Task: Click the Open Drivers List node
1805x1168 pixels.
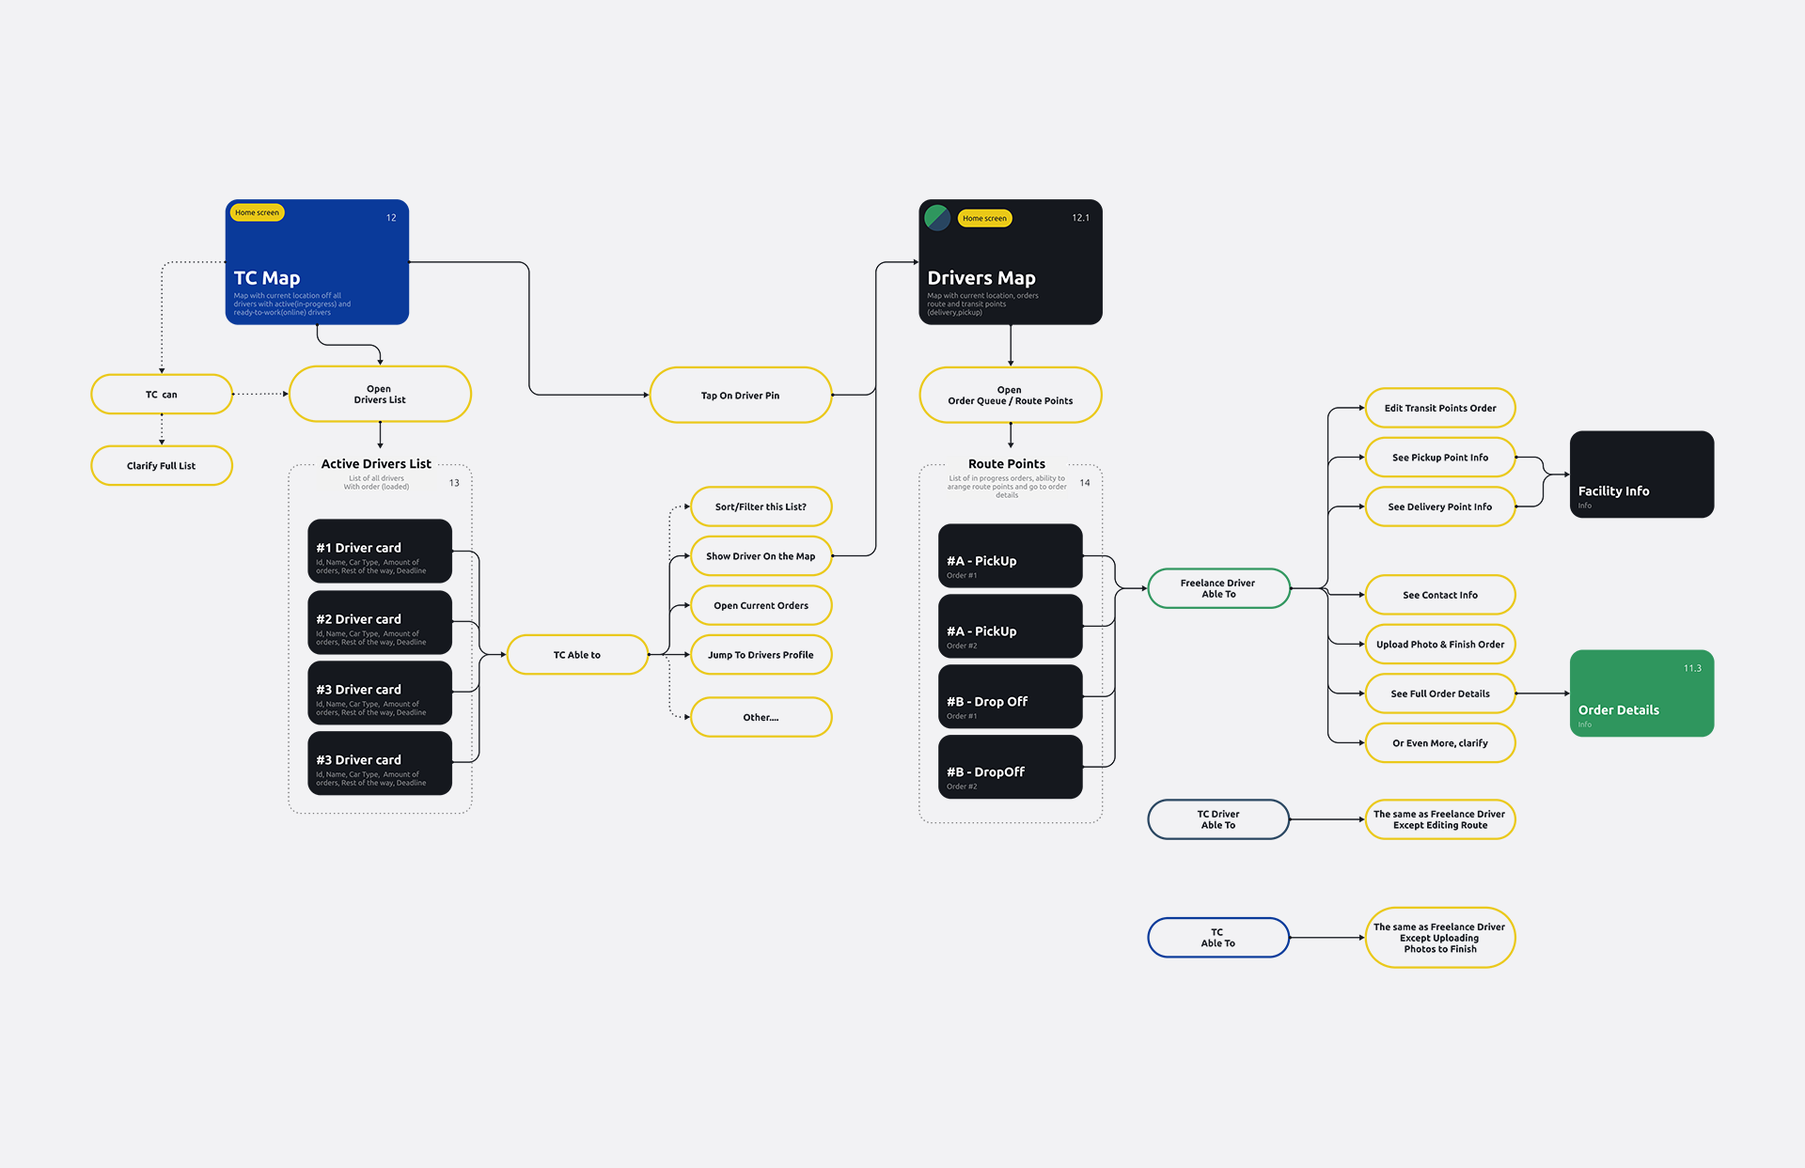Action: tap(380, 395)
